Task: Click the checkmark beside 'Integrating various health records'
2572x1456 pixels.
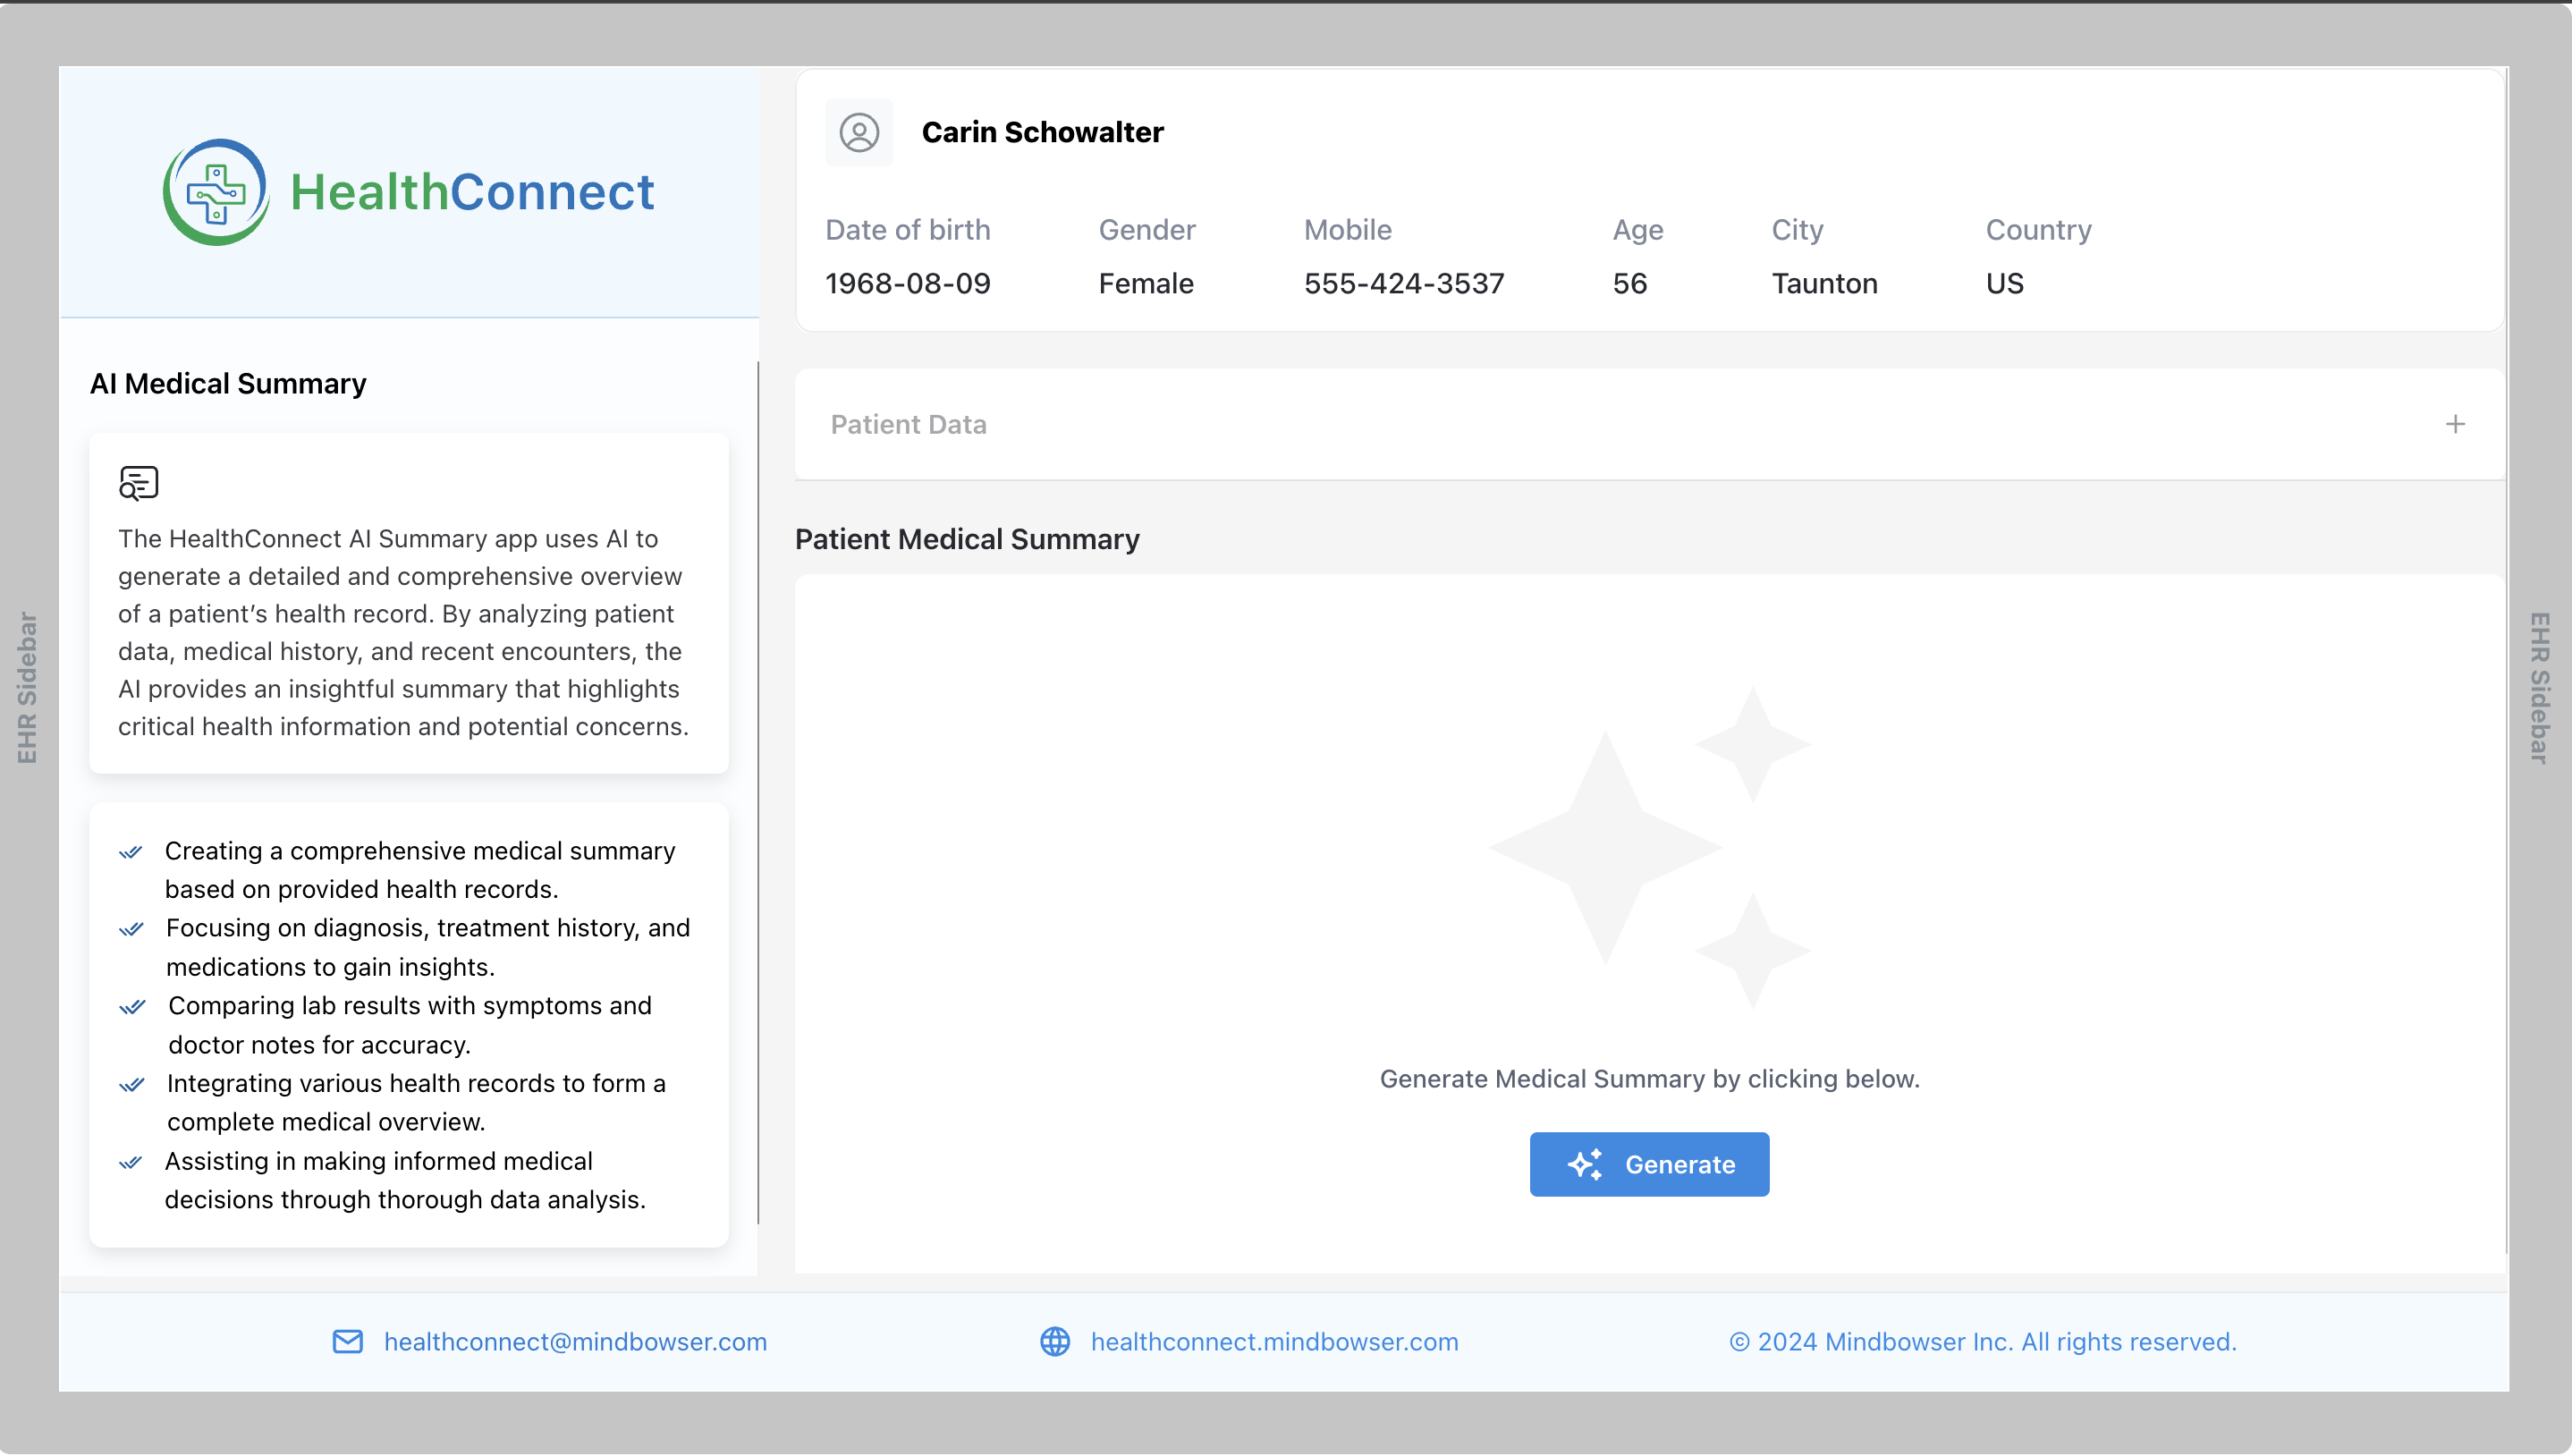Action: (x=132, y=1085)
